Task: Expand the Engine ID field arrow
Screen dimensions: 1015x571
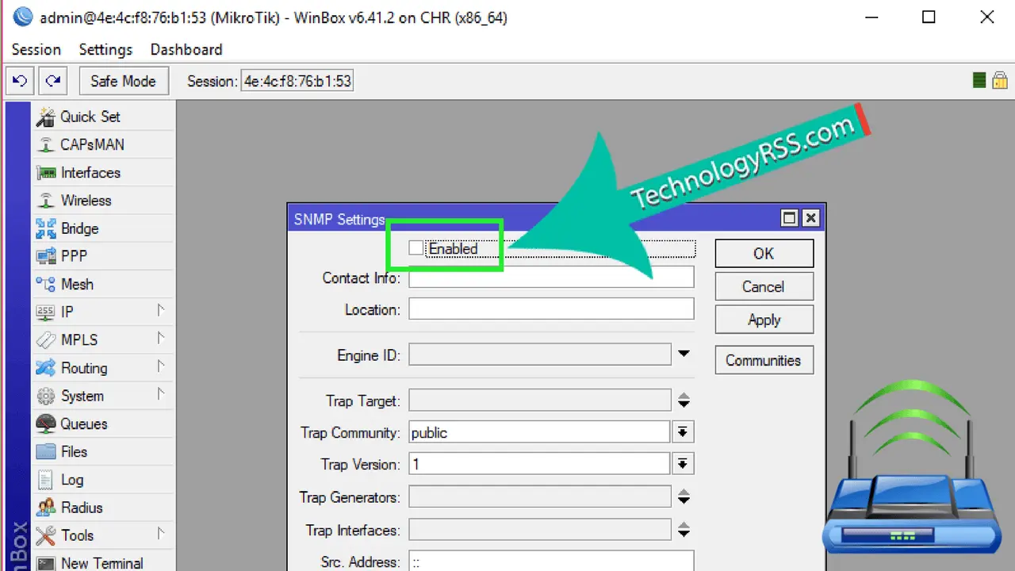Action: point(683,354)
